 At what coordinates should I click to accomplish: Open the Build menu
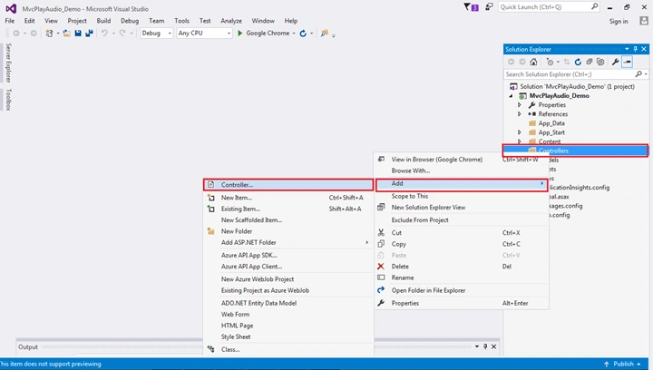(x=103, y=21)
